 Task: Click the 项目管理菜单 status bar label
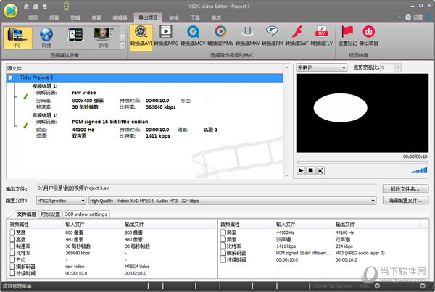[17, 286]
